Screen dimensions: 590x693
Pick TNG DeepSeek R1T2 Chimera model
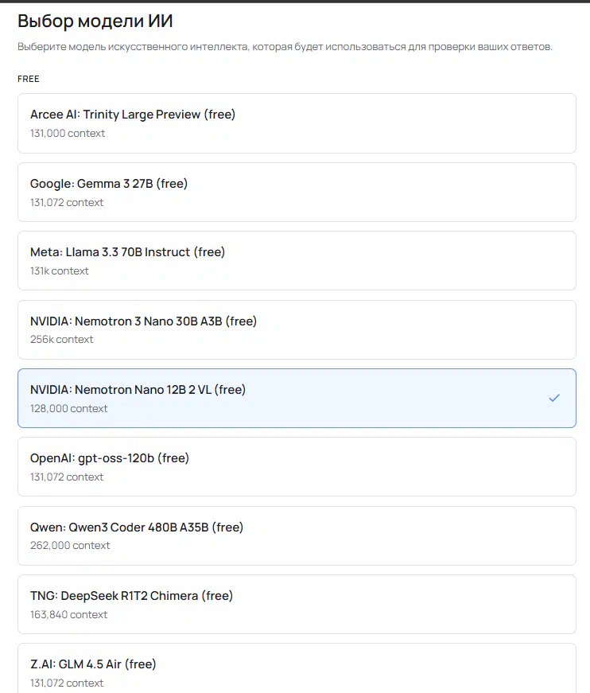coord(296,604)
